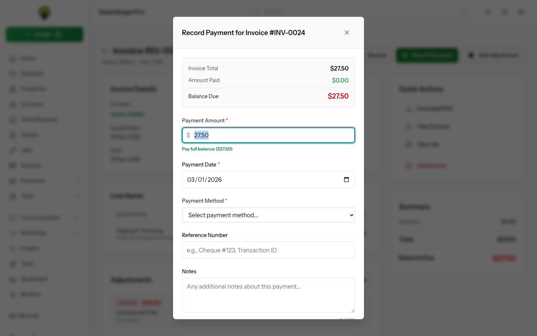Select the Home icon in the sidebar
The height and width of the screenshot is (336, 537).
tap(13, 58)
